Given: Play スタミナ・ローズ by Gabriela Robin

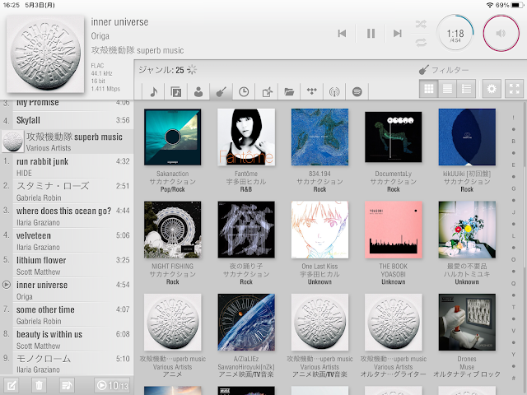Looking at the screenshot, I should (x=67, y=191).
